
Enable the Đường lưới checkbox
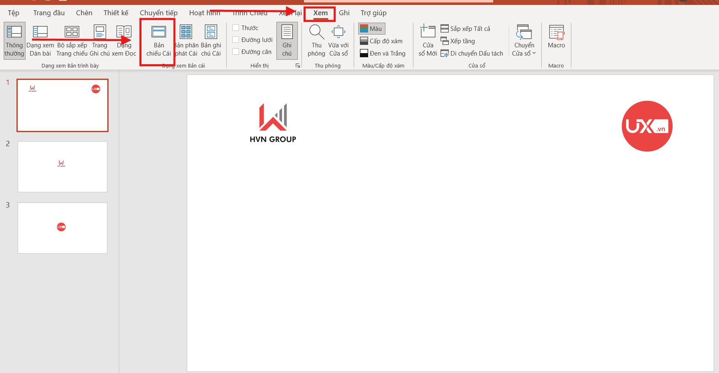point(235,40)
